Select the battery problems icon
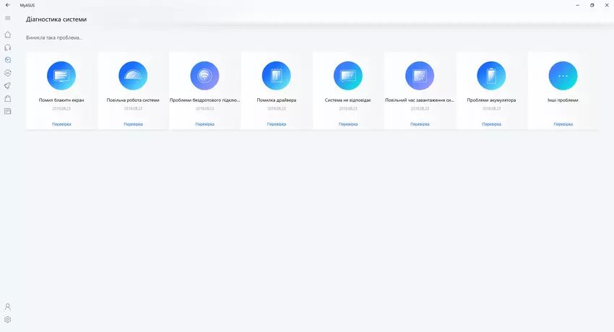614x332 pixels. 492,75
